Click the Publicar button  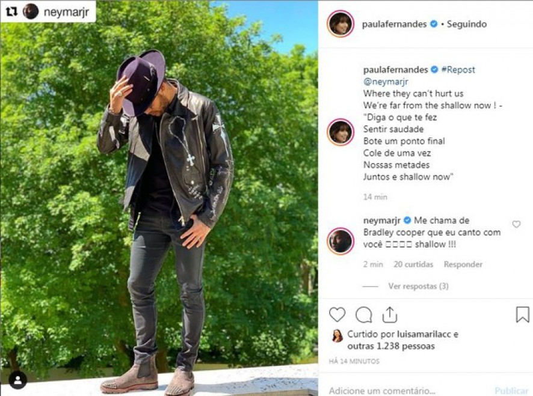point(511,391)
